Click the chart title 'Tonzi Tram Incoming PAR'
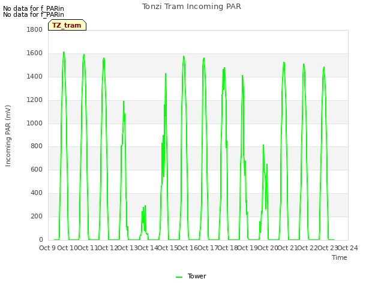384x288 pixels. pos(191,7)
